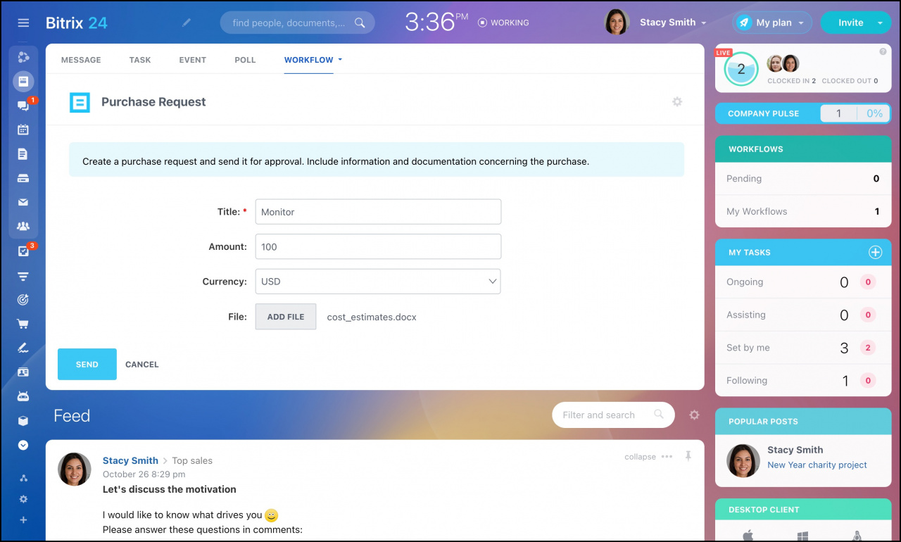Open Ongoing tasks row
This screenshot has height=542, width=901.
coord(803,282)
